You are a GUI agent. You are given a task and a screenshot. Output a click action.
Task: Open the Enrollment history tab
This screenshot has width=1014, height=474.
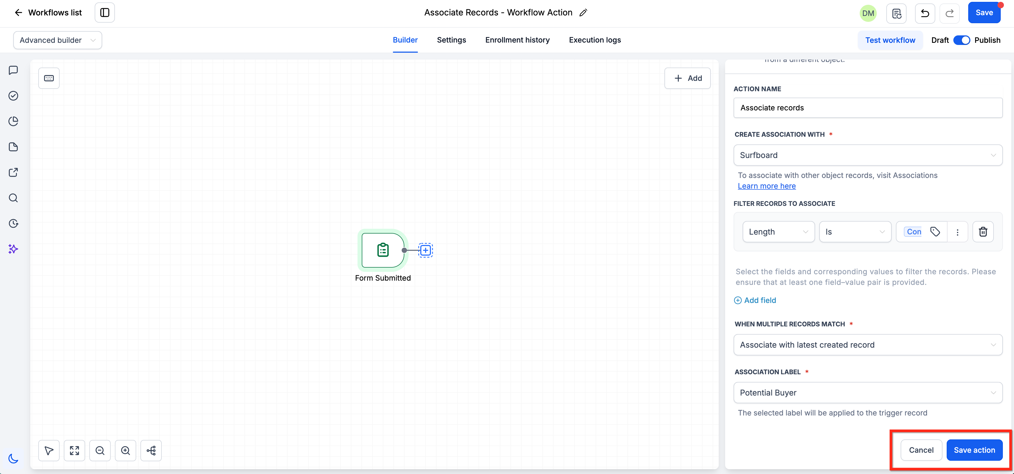(517, 40)
